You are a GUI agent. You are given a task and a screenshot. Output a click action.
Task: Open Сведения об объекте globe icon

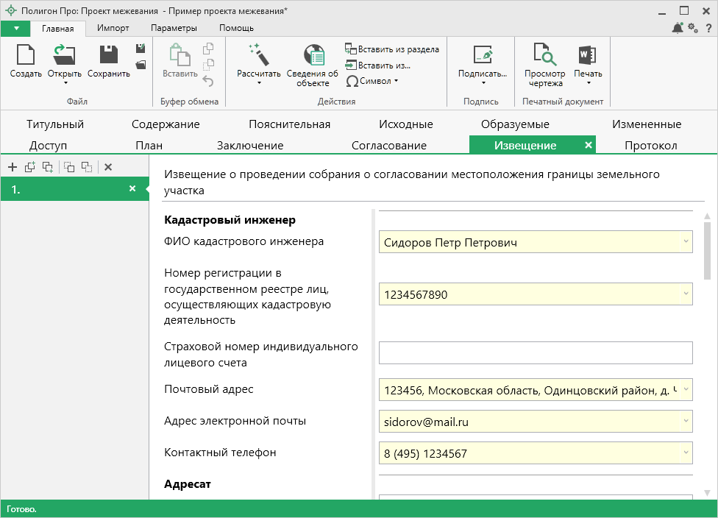tap(313, 56)
